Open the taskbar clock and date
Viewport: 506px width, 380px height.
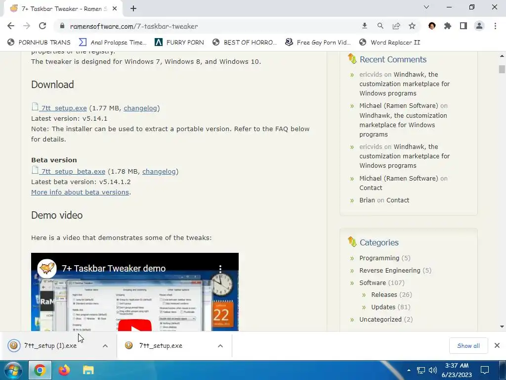click(457, 370)
